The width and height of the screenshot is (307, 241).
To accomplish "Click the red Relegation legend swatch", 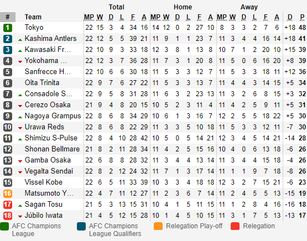I will (235, 226).
